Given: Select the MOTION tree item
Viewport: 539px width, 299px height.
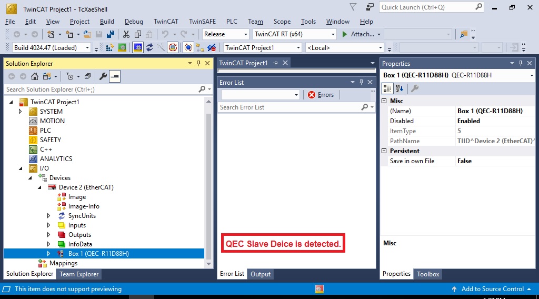Looking at the screenshot, I should 52,121.
